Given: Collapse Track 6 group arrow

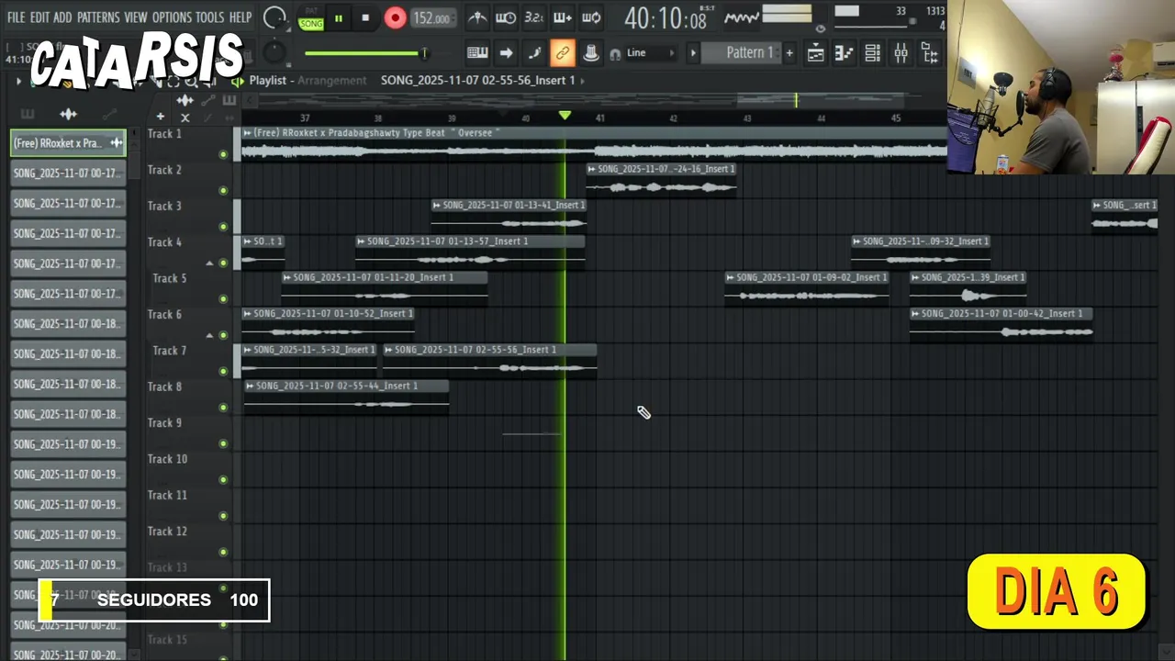Looking at the screenshot, I should point(209,336).
